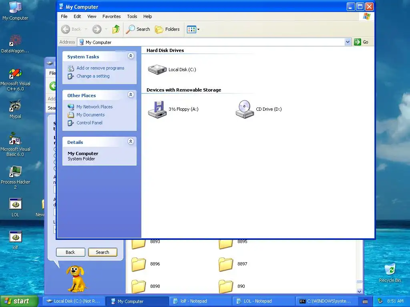Viewport: 410px width, 307px height.
Task: Click the Forward arrow toolbar button
Action: point(97,29)
